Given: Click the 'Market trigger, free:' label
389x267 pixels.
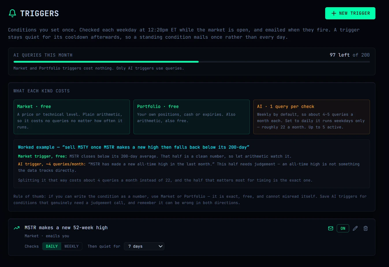Looking at the screenshot, I should (42, 156).
